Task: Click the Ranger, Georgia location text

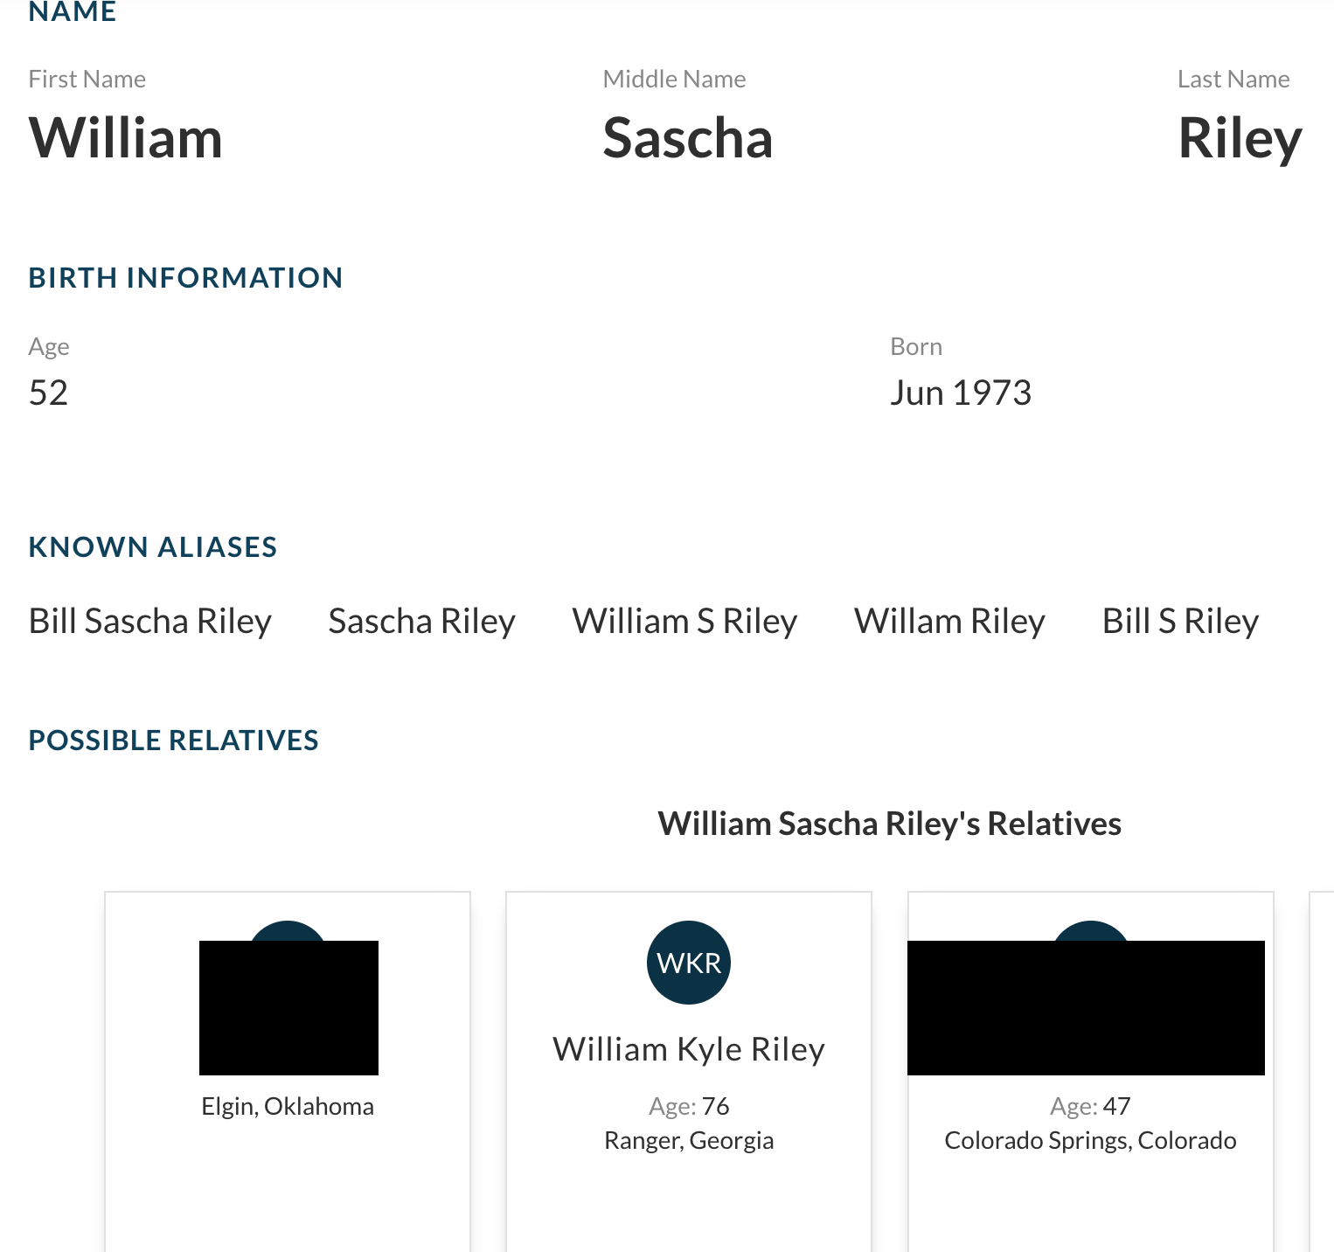Action: [689, 1140]
